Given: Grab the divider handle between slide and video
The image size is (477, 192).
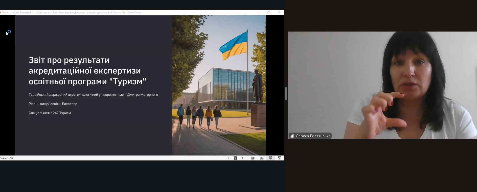Looking at the screenshot, I should click(286, 94).
